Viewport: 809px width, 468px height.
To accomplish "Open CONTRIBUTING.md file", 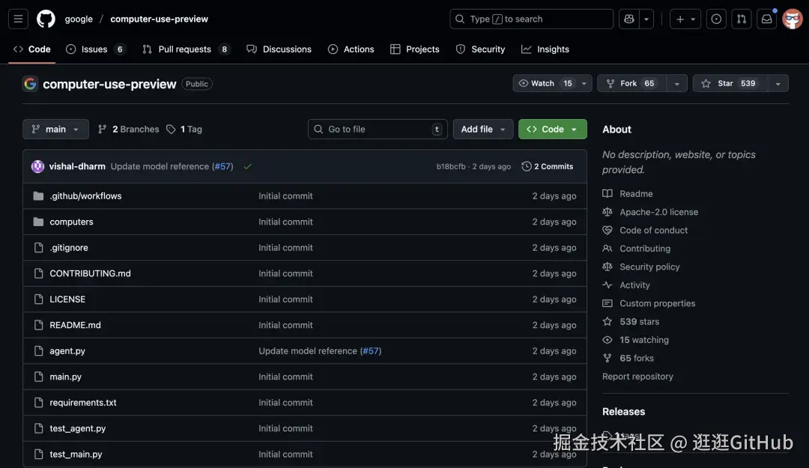I will click(91, 273).
